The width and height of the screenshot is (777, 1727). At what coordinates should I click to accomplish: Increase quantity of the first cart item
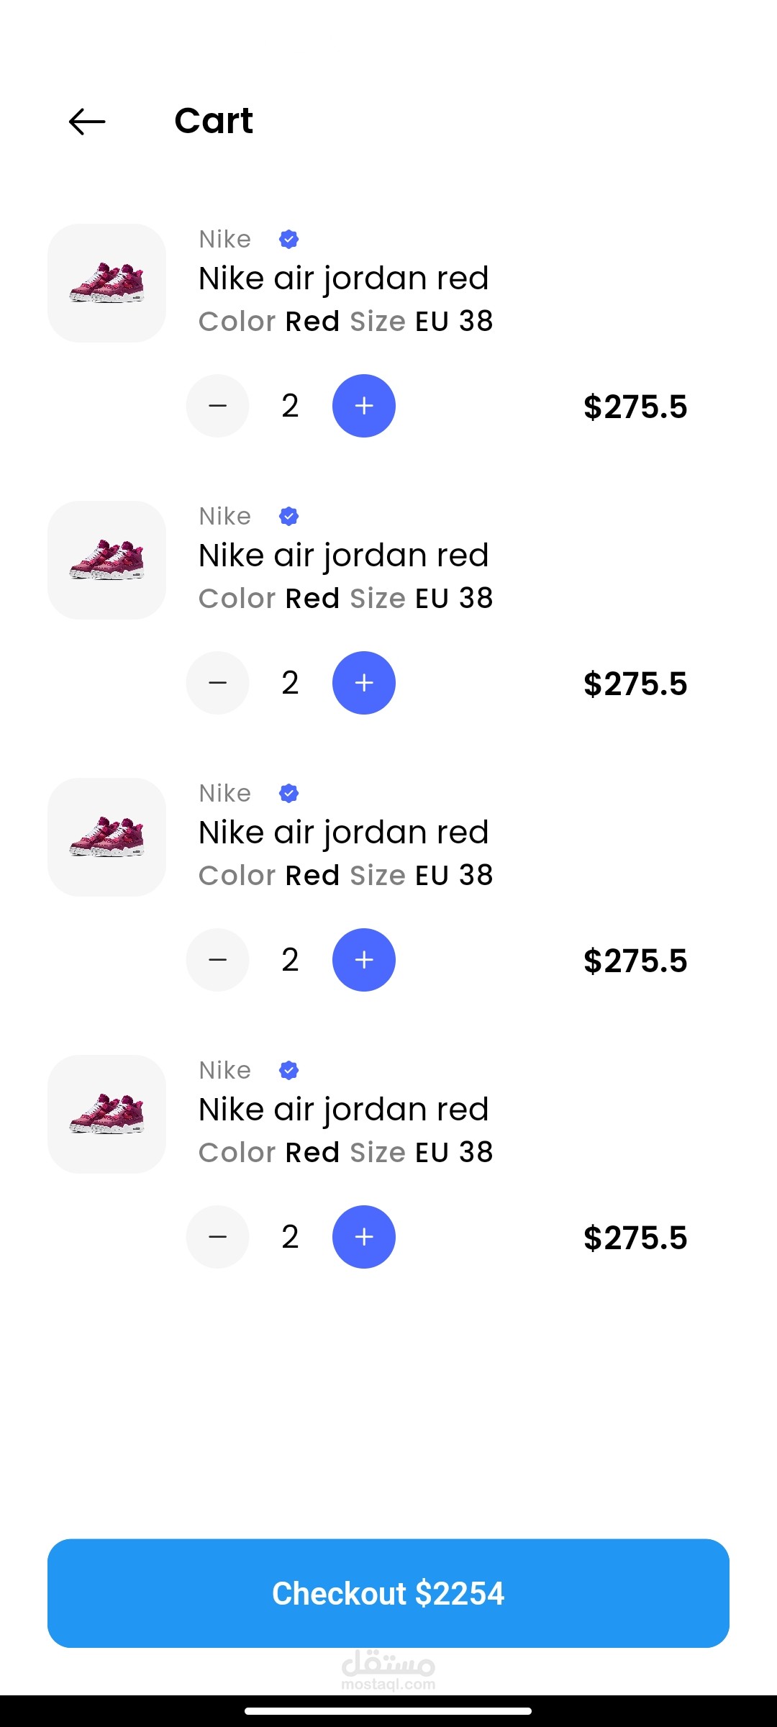pos(363,406)
